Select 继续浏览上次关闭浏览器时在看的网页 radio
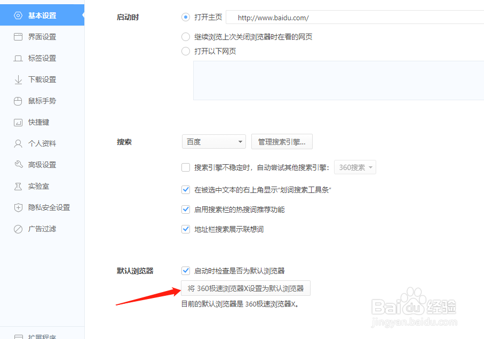The width and height of the screenshot is (484, 339). click(x=186, y=37)
